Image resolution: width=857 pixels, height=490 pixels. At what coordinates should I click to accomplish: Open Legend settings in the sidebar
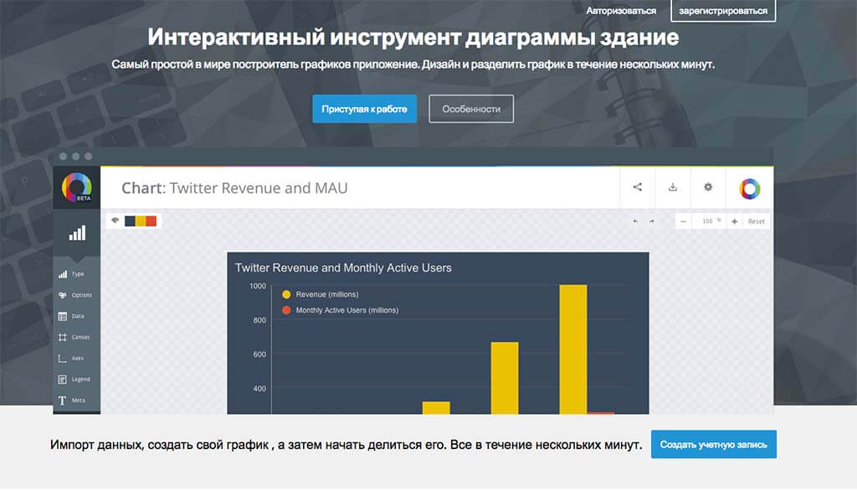pyautogui.click(x=76, y=379)
